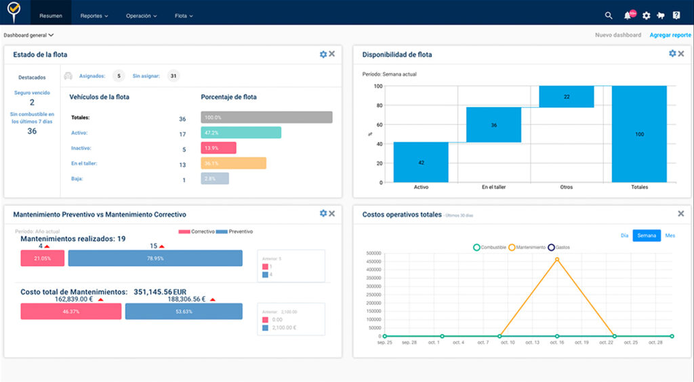Image resolution: width=694 pixels, height=382 pixels.
Task: Open settings gear of Estado de la flota
Action: click(x=323, y=54)
